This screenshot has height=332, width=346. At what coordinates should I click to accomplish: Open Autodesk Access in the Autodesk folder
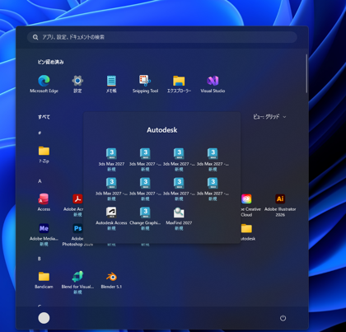[x=111, y=218]
